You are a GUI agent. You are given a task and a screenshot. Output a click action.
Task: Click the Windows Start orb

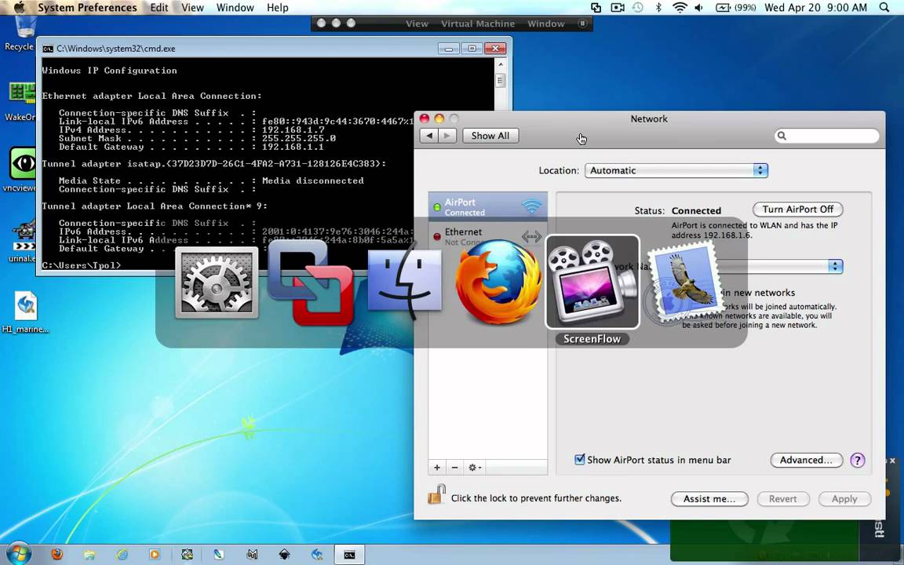18,554
